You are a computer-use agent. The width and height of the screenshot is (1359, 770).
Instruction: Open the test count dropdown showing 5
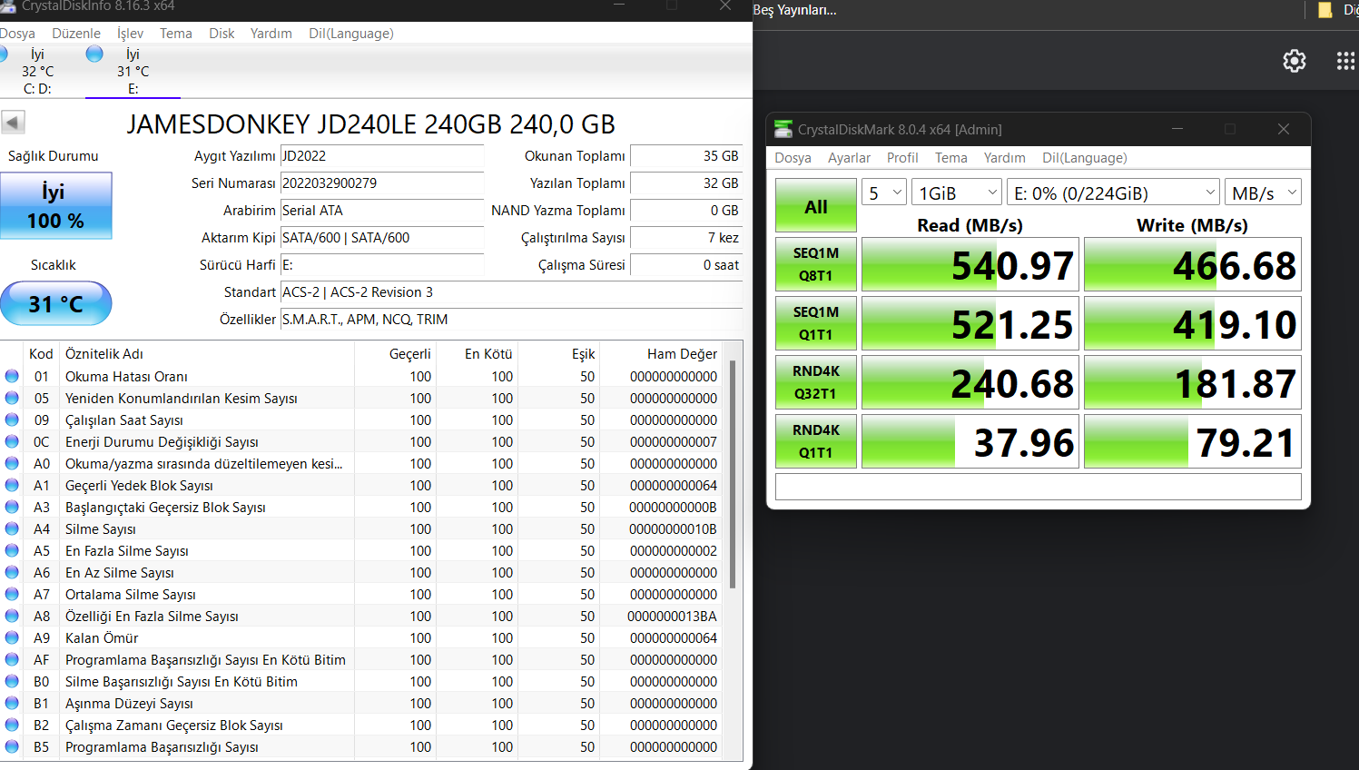884,192
